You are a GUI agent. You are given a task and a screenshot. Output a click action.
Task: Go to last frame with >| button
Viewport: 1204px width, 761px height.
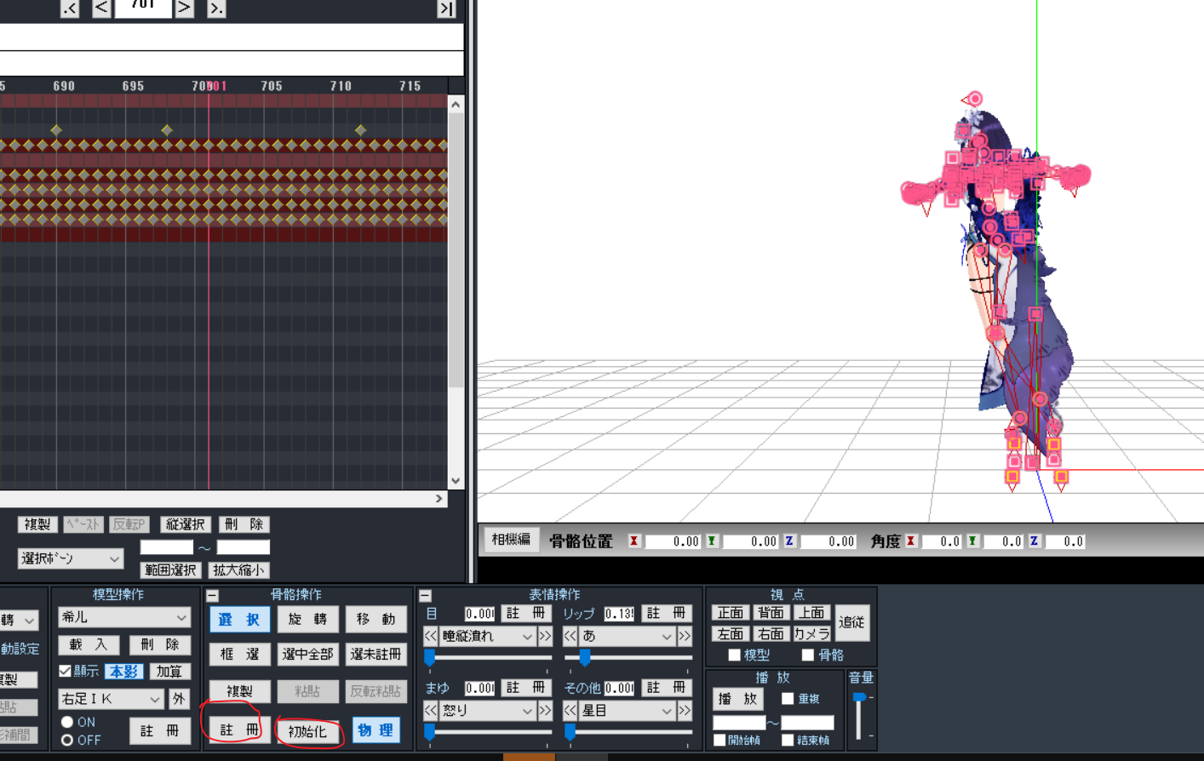(446, 9)
